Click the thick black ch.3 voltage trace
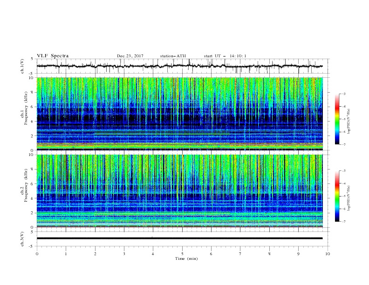The image size is (369, 285). click(x=179, y=238)
